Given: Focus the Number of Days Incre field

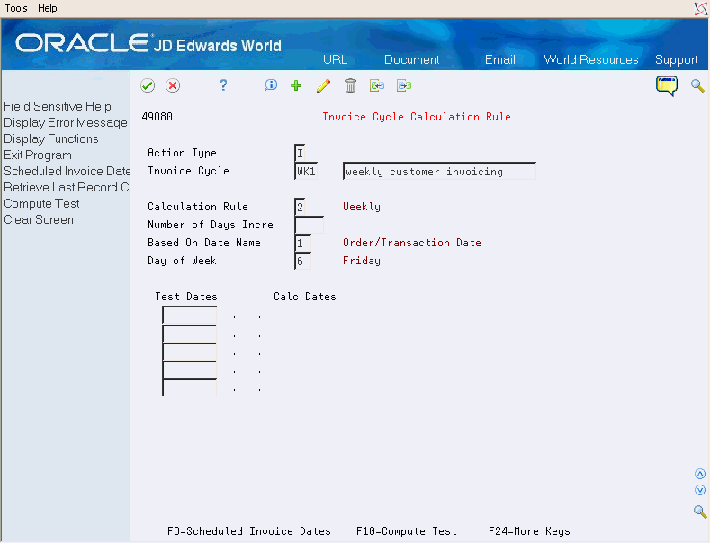Looking at the screenshot, I should [x=310, y=225].
